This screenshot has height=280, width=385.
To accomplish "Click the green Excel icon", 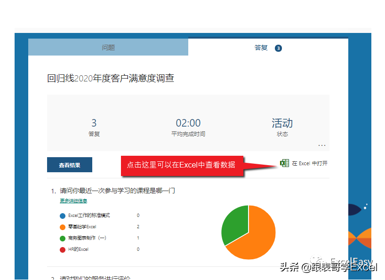I will click(285, 163).
